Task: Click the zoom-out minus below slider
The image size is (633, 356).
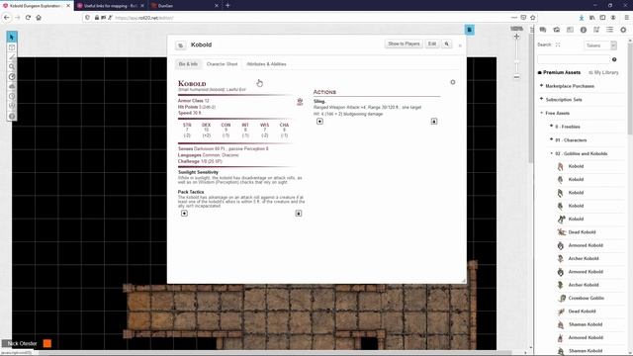Action: (x=516, y=77)
